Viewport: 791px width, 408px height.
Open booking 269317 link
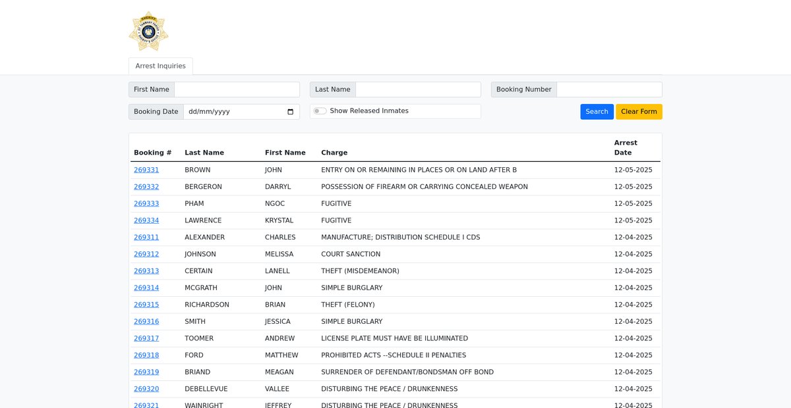146,338
